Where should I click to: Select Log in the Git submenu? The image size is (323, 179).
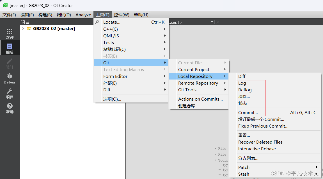coord(242,83)
